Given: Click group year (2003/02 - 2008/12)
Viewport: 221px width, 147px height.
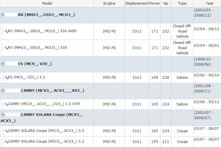Looking at the screenshot, I should click(x=204, y=13).
